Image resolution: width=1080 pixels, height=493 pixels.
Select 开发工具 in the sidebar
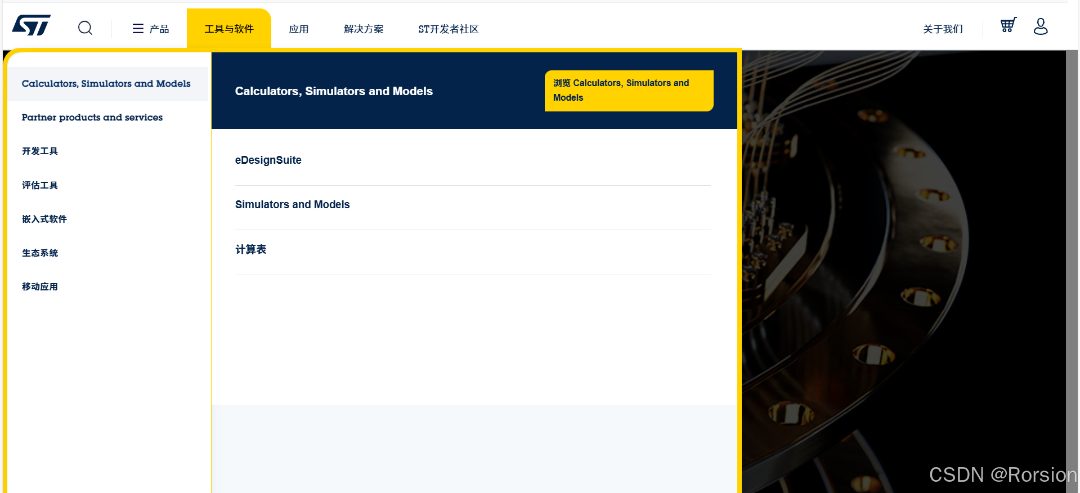(x=40, y=151)
